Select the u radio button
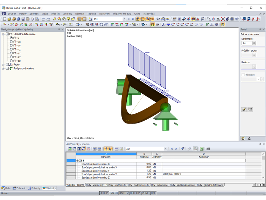The image size is (266, 200). tap(11, 38)
